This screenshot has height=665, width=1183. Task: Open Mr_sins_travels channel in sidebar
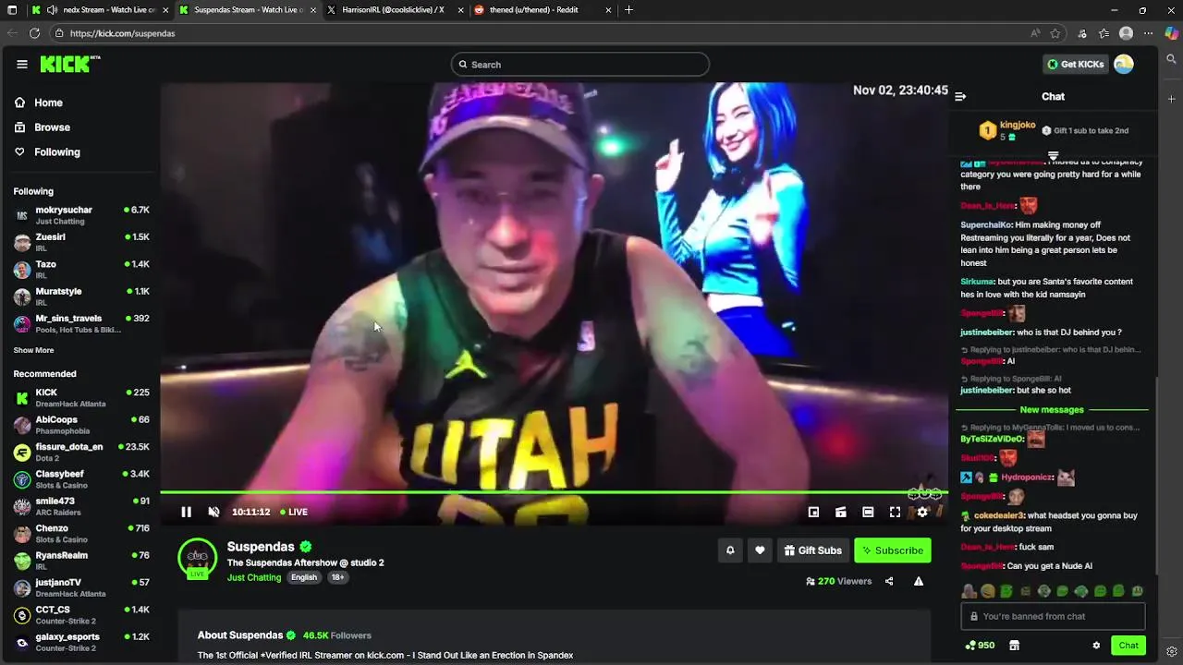click(x=81, y=323)
